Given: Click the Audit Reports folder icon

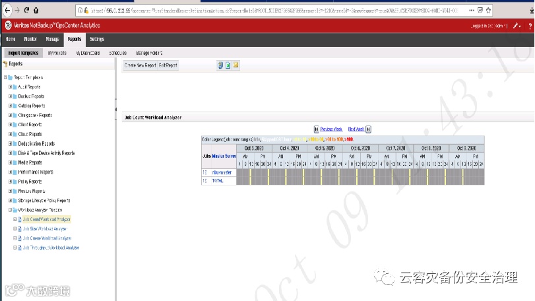Looking at the screenshot, I should 15,87.
